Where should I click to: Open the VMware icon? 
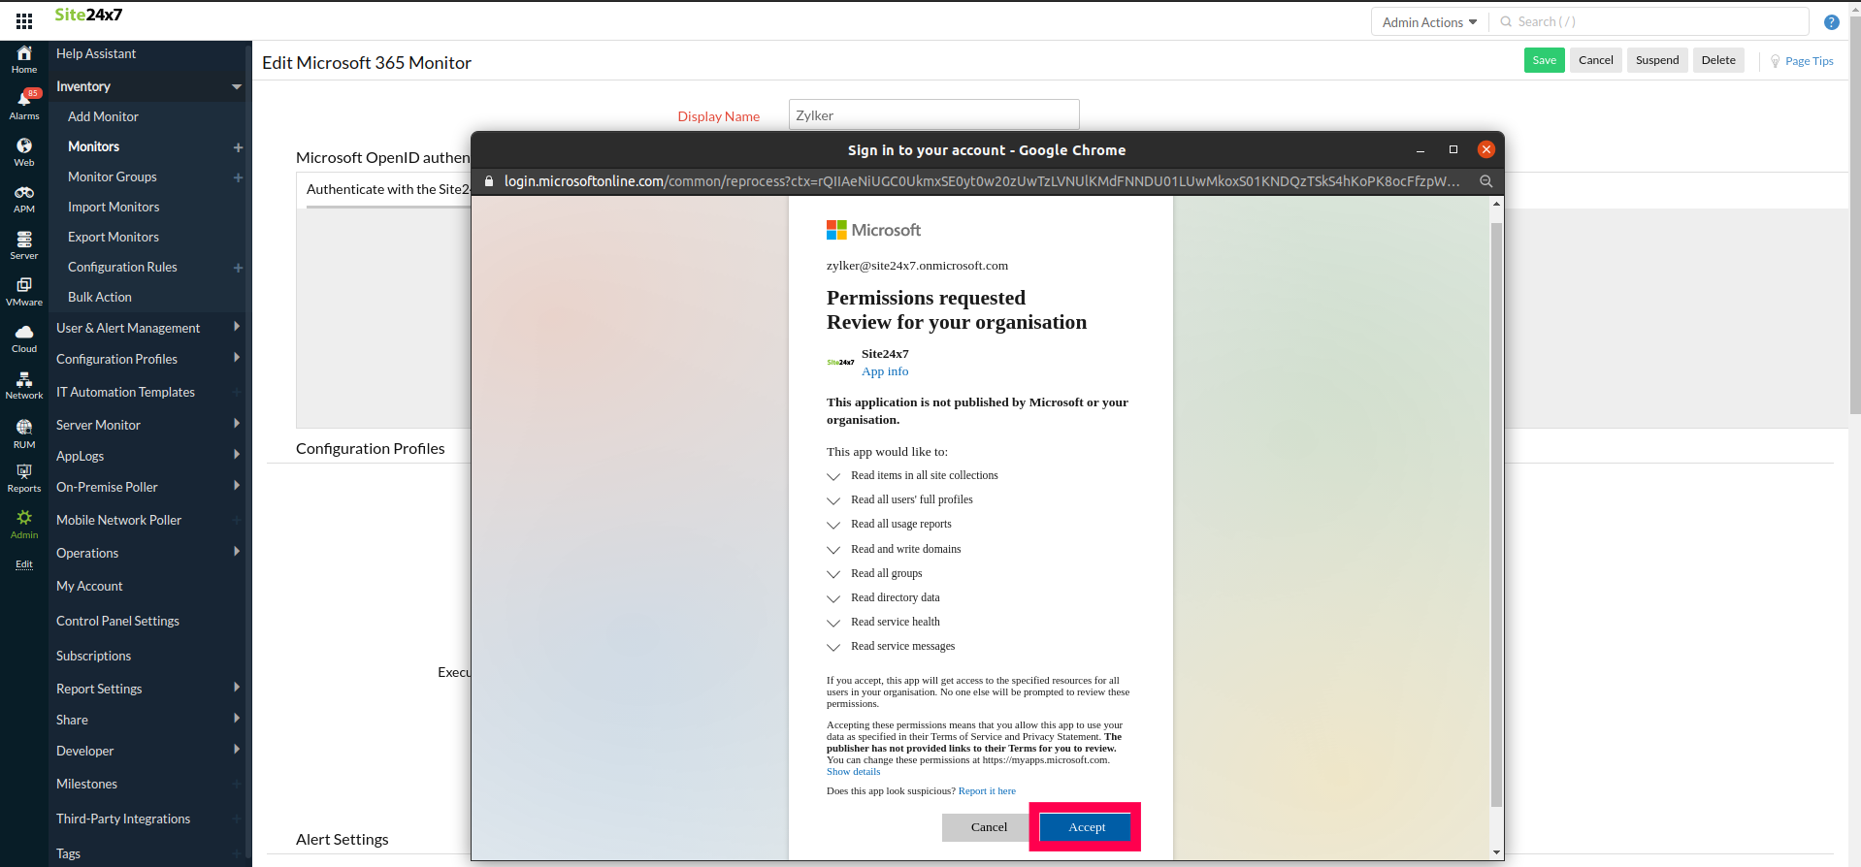click(24, 291)
